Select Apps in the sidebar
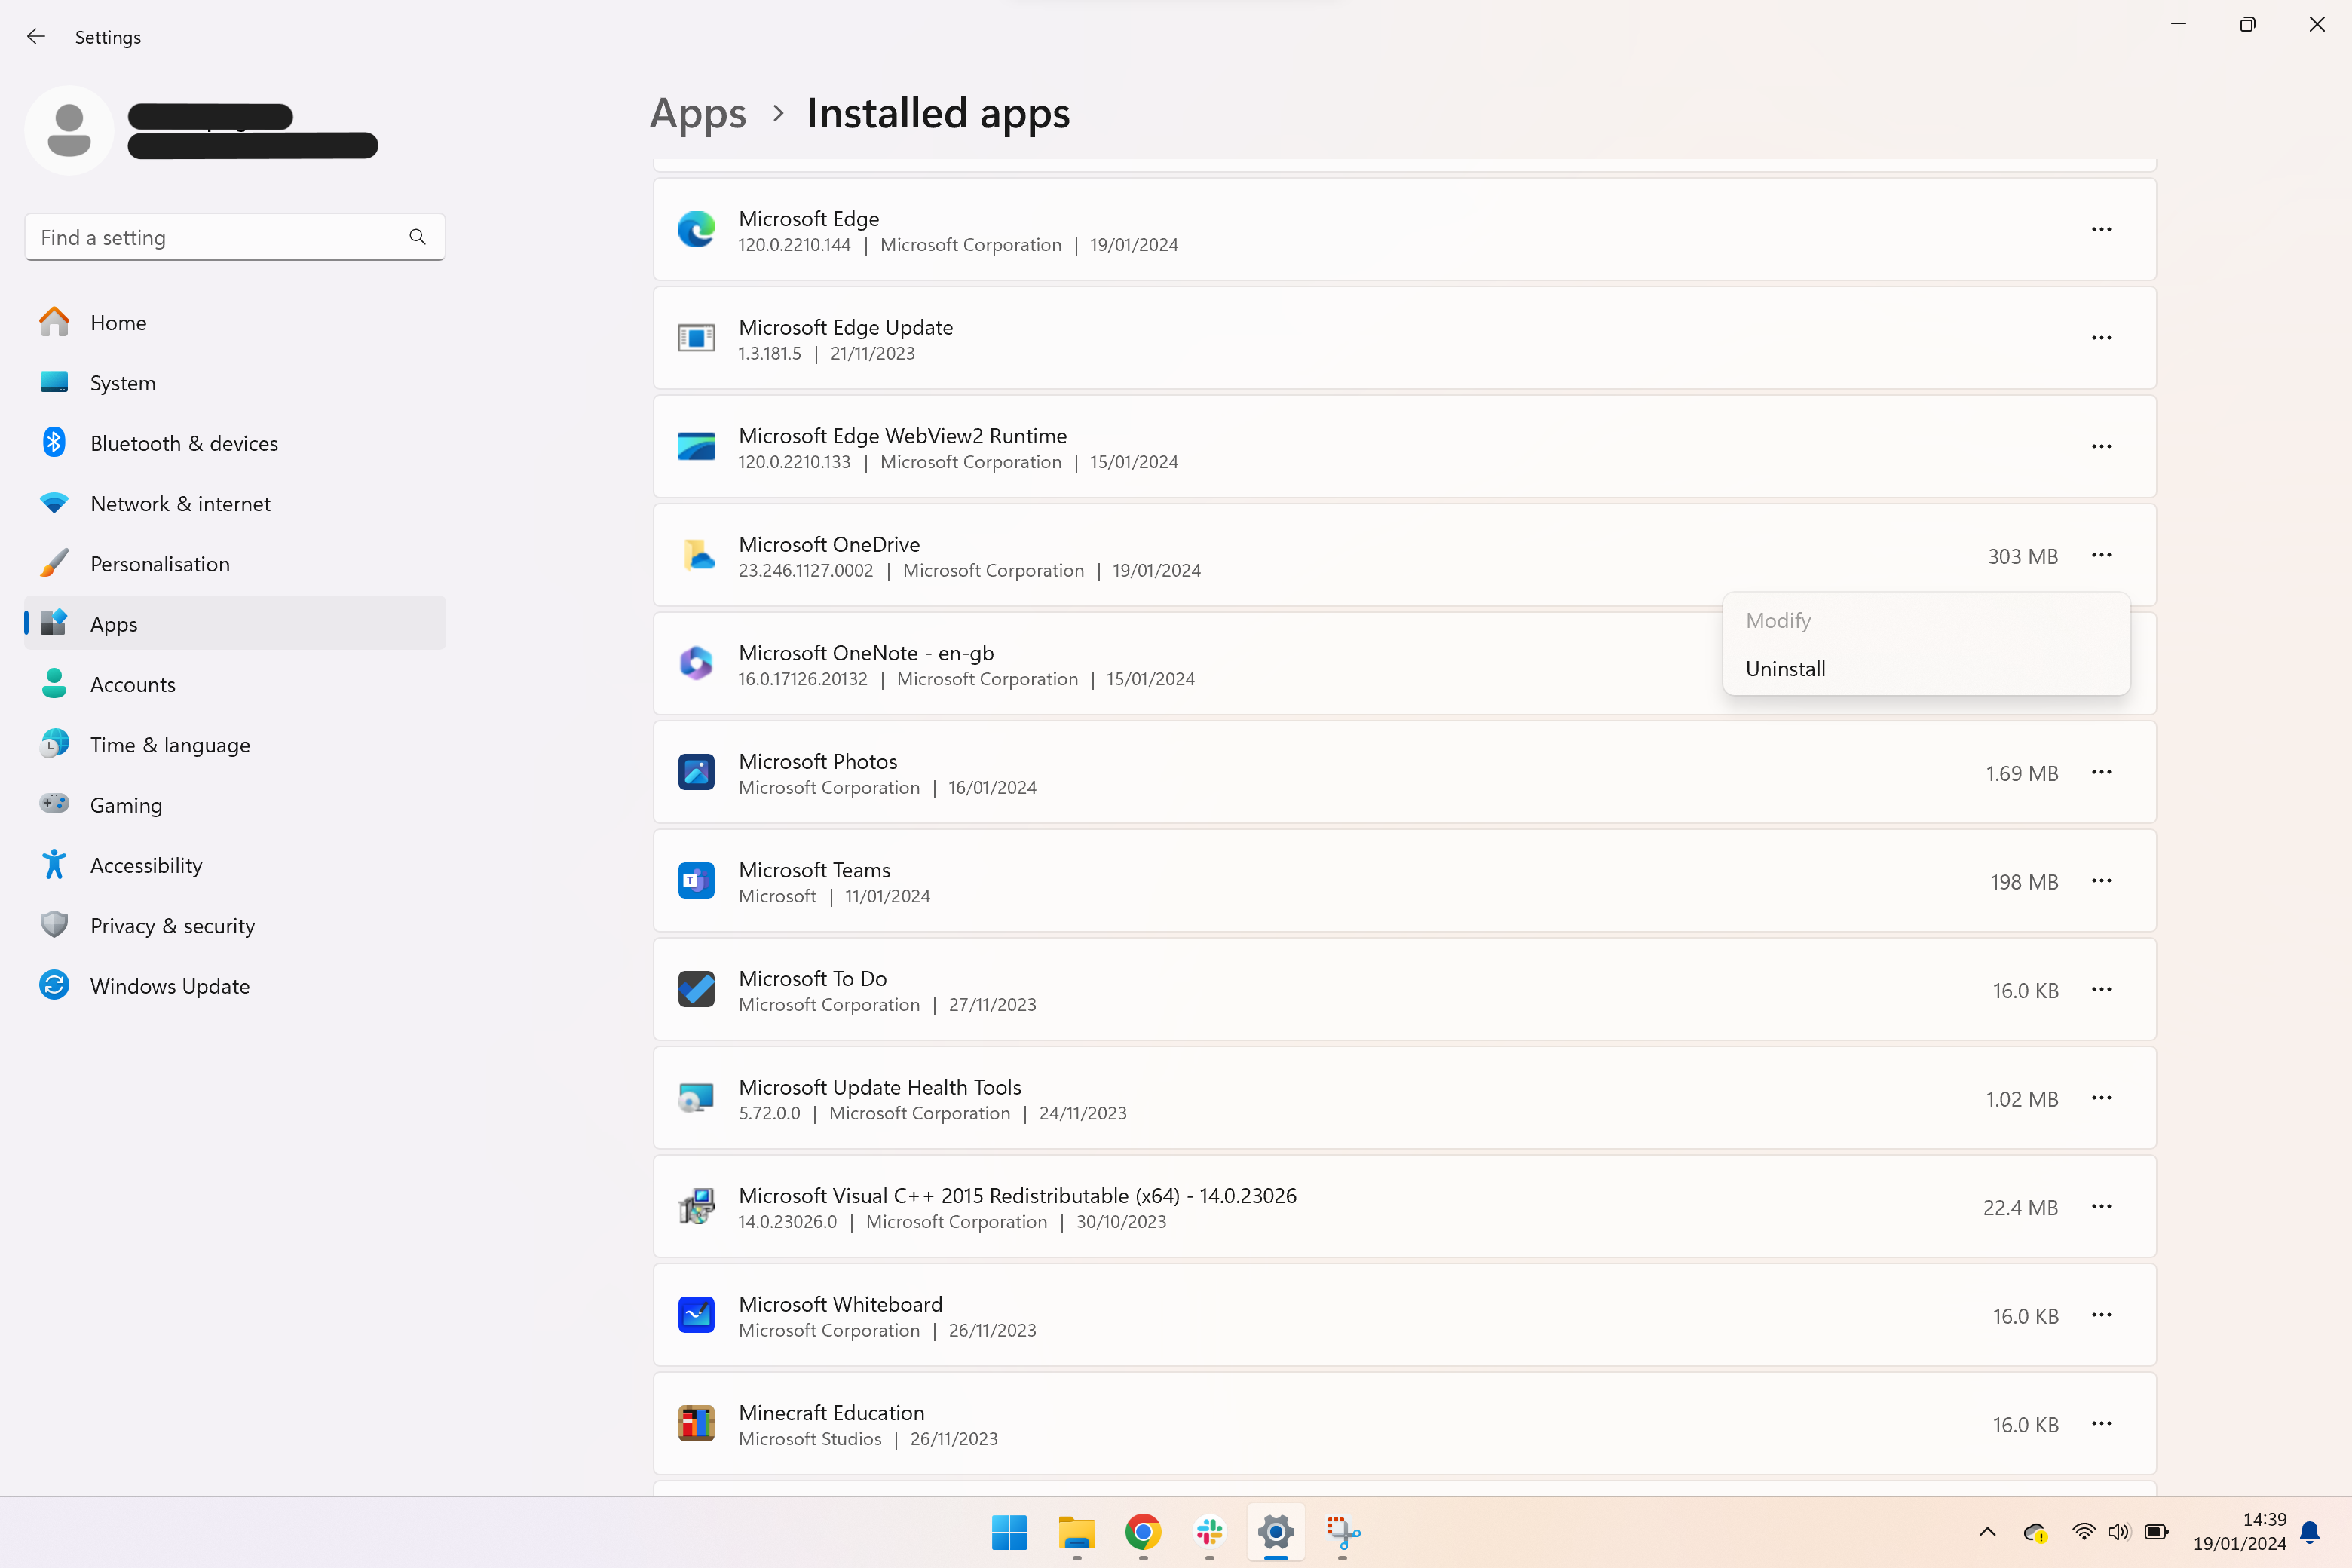2352x1568 pixels. coord(235,624)
